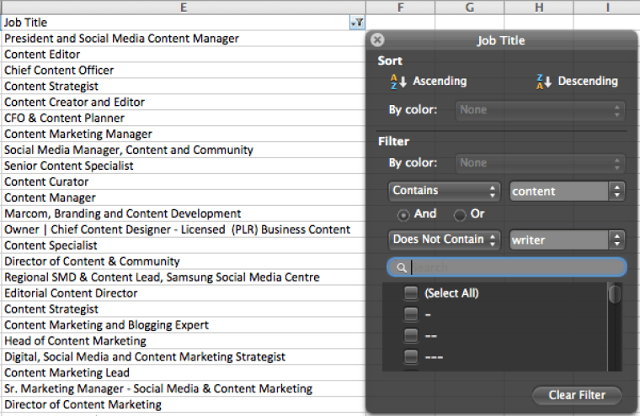Screen dimensions: 640x416
Task: Select the Content Creator and Editor cell
Action: pos(184,102)
